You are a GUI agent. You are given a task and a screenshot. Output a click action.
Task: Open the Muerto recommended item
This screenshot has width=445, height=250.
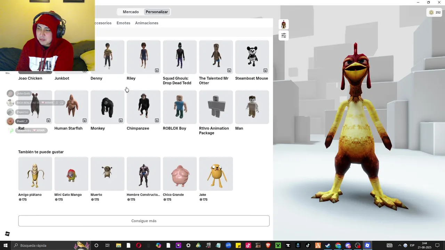point(107,174)
